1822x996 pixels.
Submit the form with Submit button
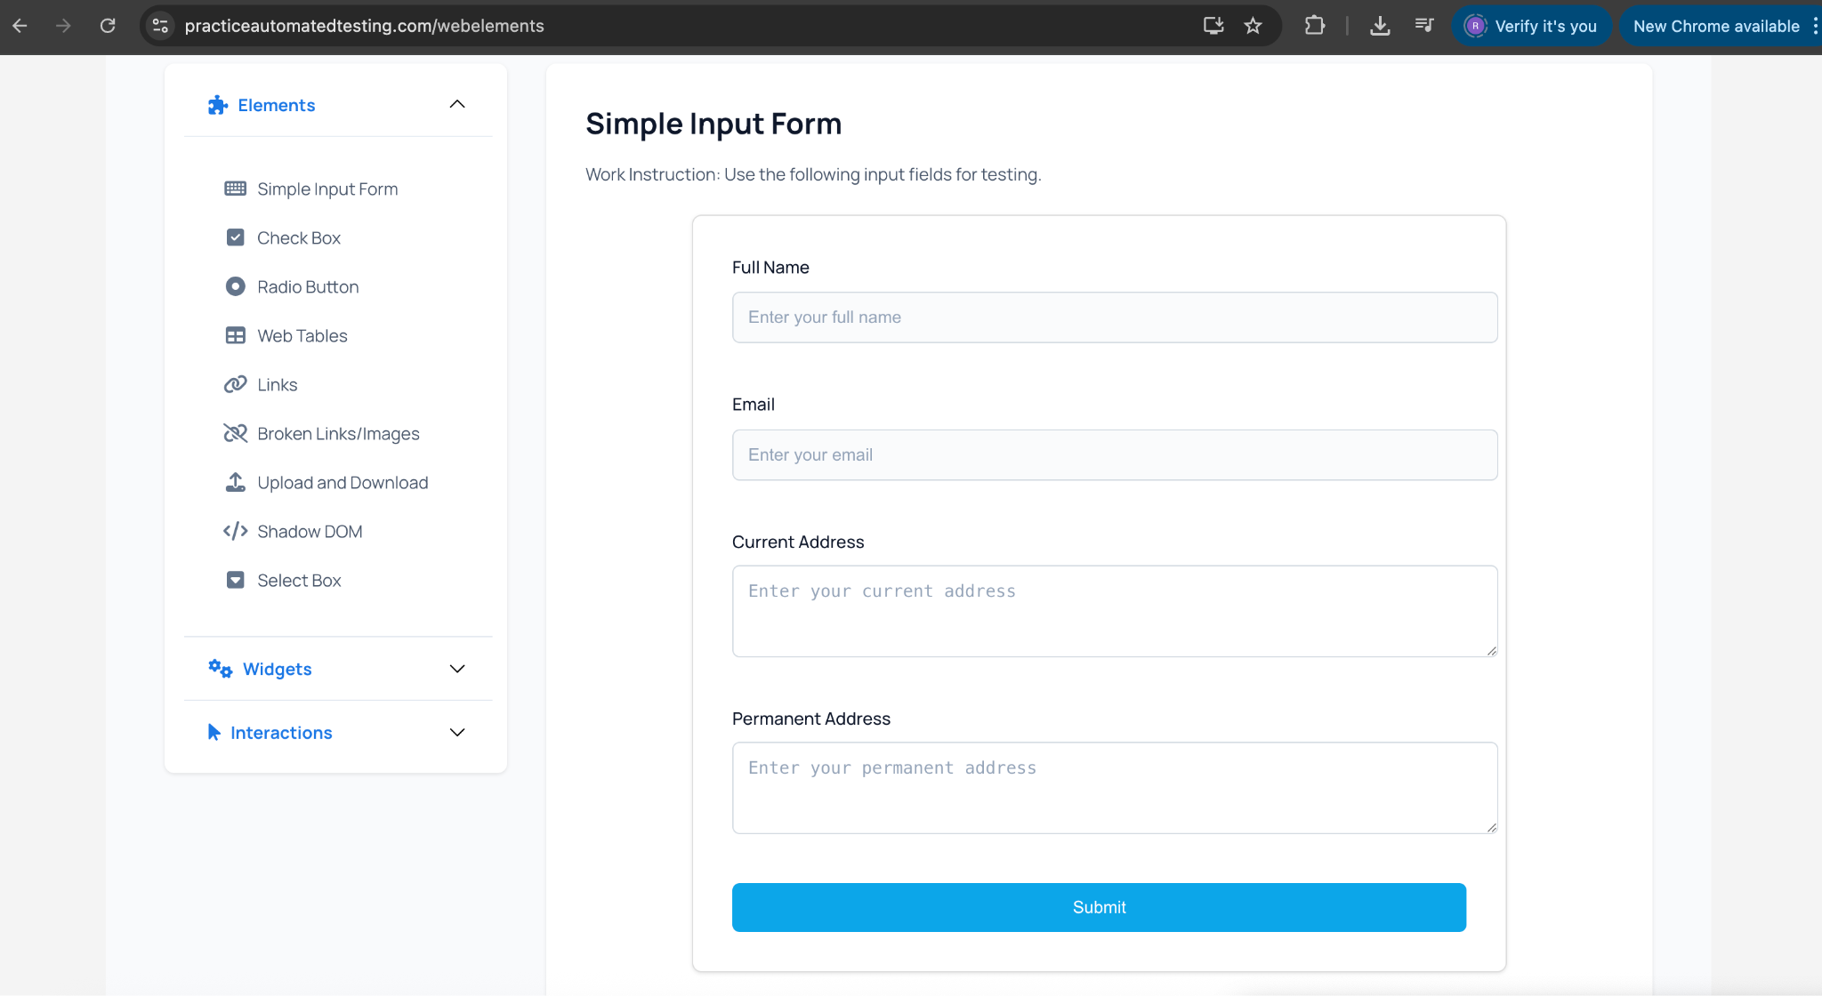pos(1099,907)
